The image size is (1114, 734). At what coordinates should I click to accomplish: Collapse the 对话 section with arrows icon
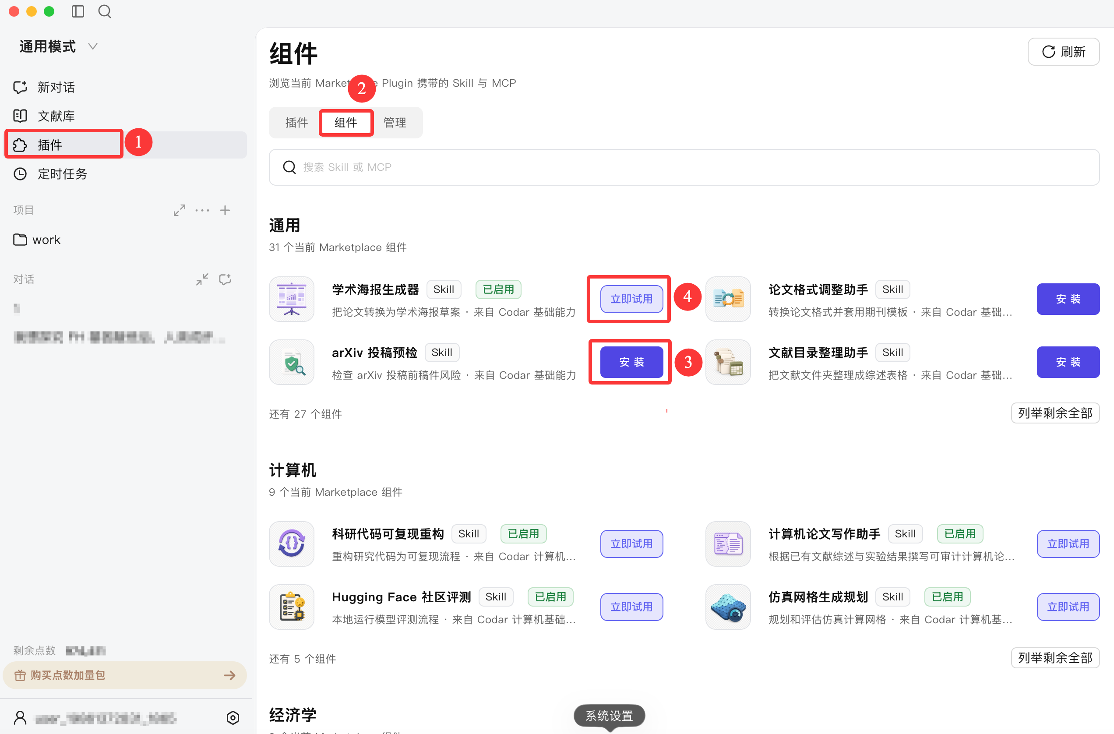(x=202, y=279)
